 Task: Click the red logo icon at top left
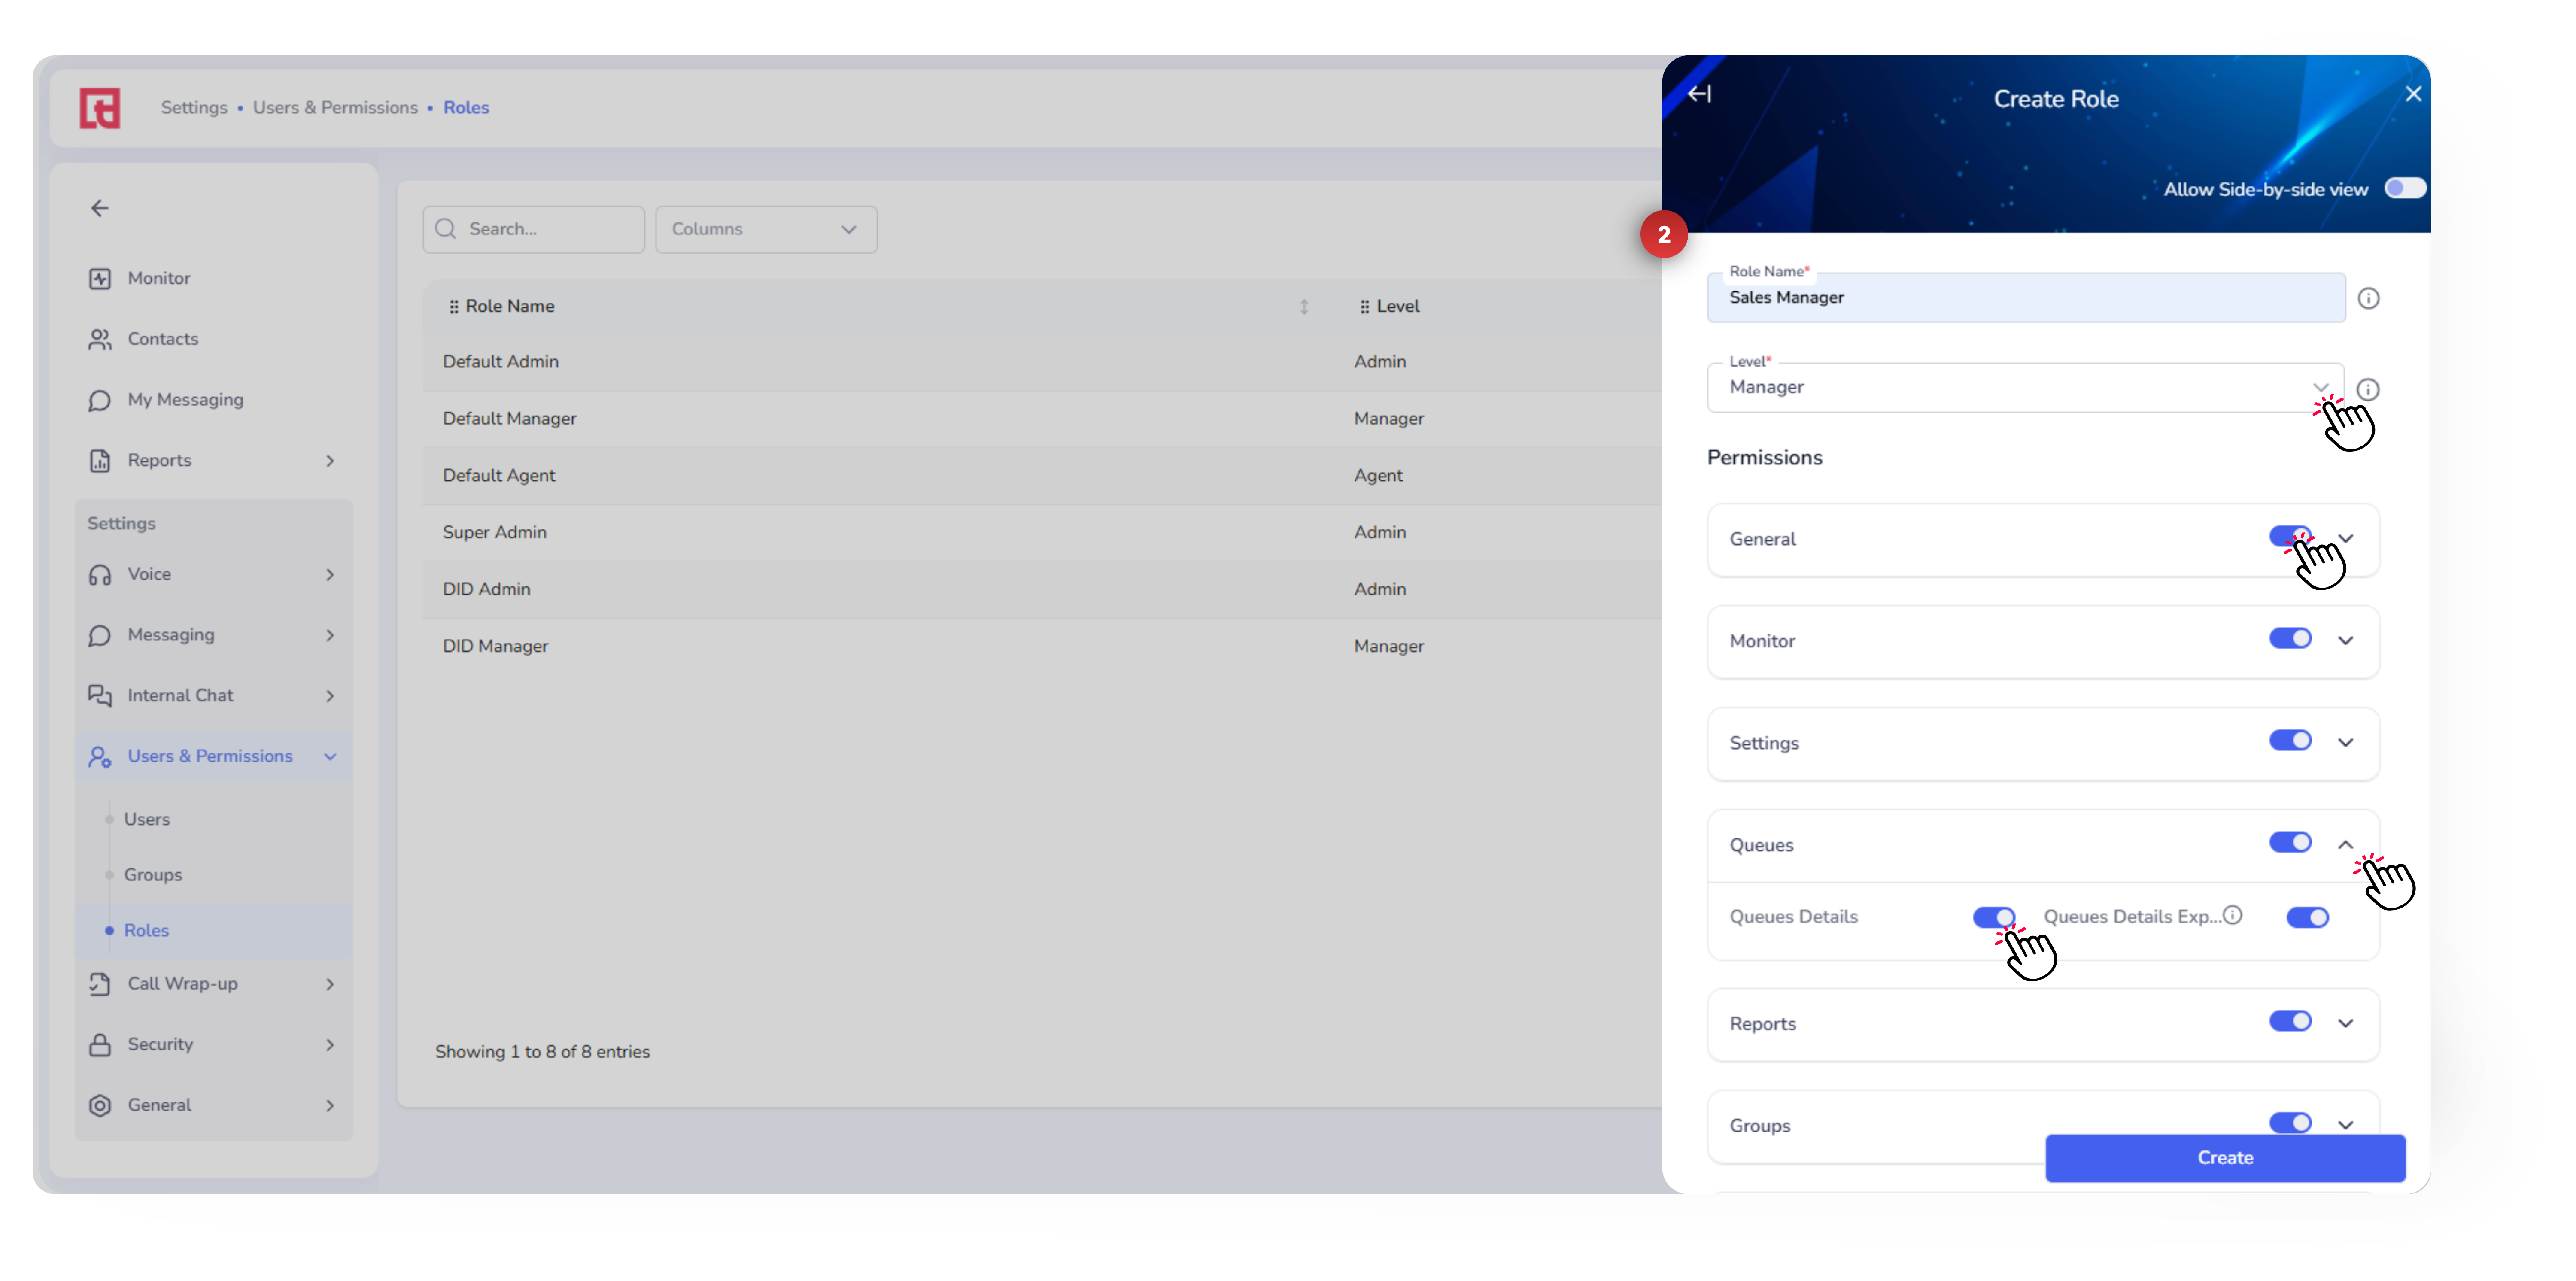100,108
